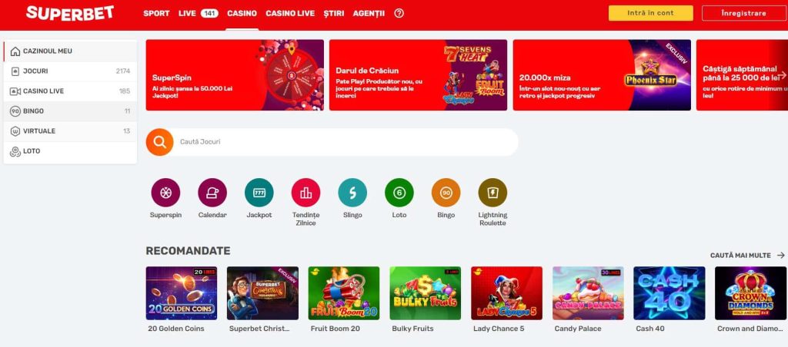Select the Jackpot category icon

(x=259, y=193)
